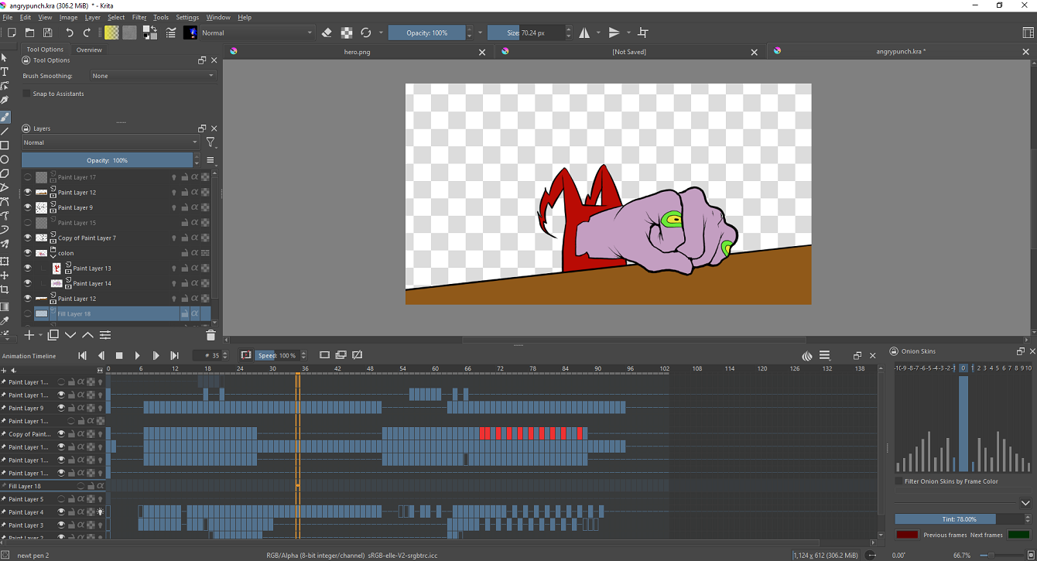Create a new document from the toolbar
Viewport: 1037px width, 561px height.
12,32
